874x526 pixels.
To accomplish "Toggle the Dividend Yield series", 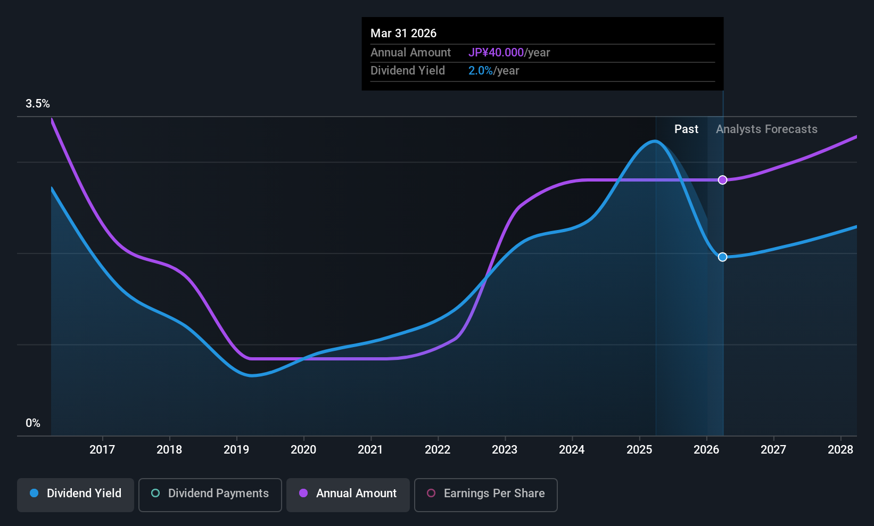I will click(x=76, y=495).
